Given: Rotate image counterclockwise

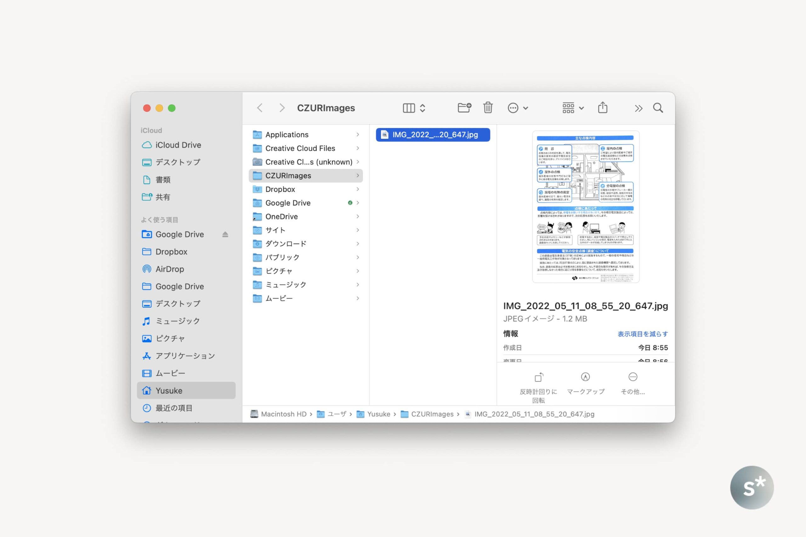Looking at the screenshot, I should pyautogui.click(x=538, y=378).
